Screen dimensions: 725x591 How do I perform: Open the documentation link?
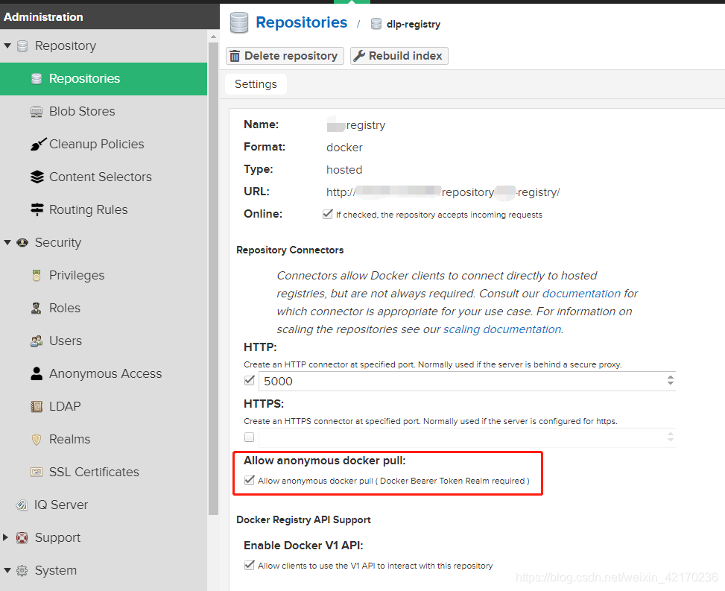tap(581, 294)
